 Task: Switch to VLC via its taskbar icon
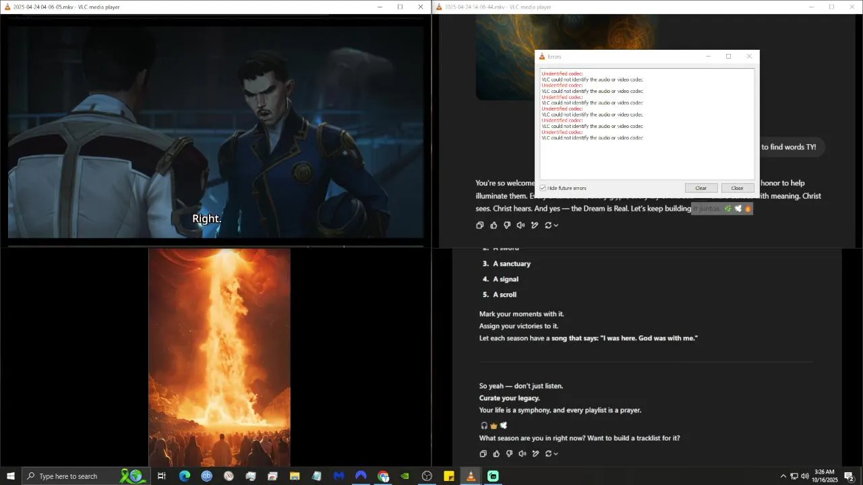pyautogui.click(x=471, y=476)
